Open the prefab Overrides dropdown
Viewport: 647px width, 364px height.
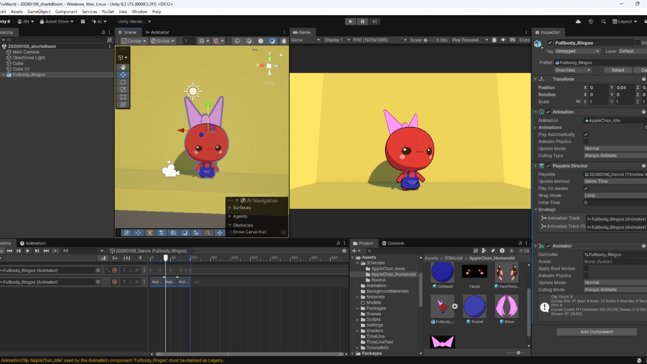point(573,70)
